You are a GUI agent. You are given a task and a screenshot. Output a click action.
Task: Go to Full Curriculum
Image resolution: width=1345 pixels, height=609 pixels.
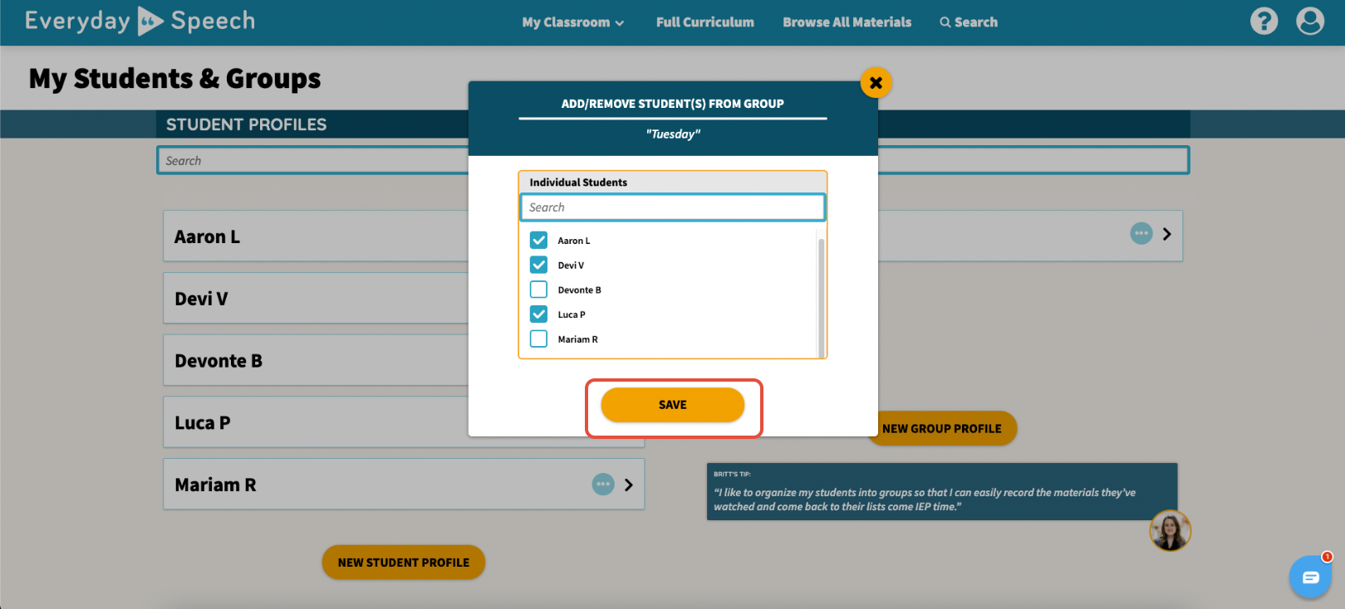tap(705, 22)
